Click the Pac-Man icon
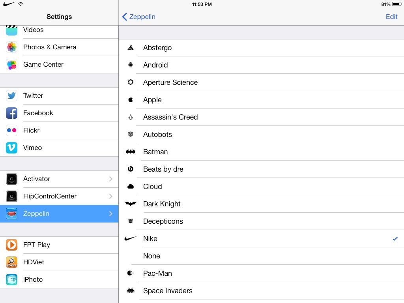This screenshot has height=303, width=404. [131, 273]
